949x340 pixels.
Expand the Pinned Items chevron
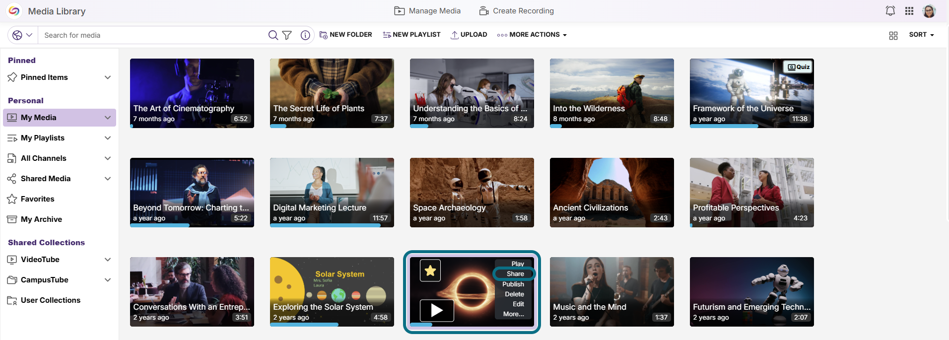(x=108, y=77)
